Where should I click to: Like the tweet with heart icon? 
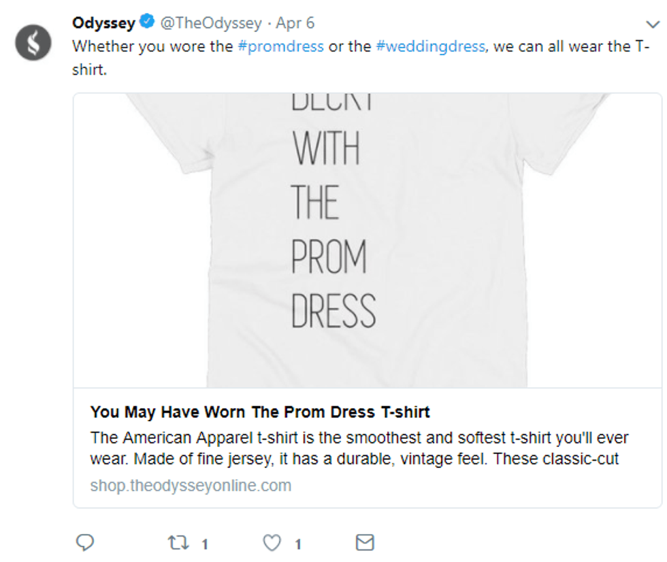(x=272, y=542)
